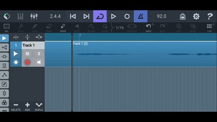Select the SEL selection tool
Viewport: 217px width, 122px height.
6,28
